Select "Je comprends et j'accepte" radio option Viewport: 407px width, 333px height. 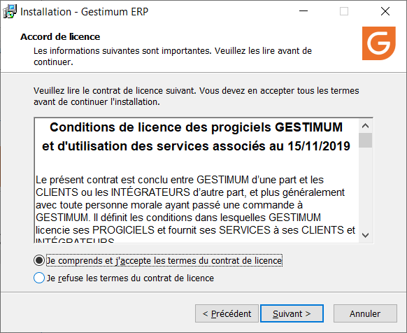(39, 260)
